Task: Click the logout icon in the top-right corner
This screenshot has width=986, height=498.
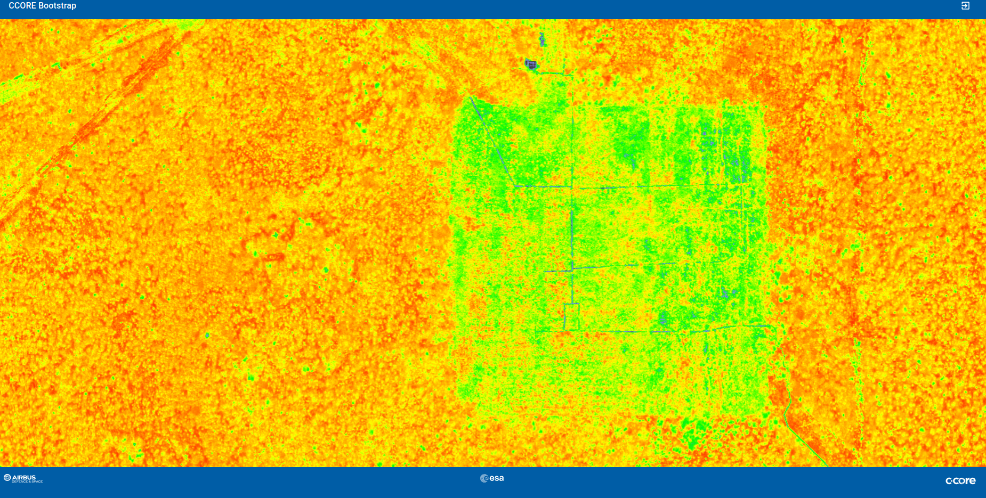Action: tap(965, 6)
